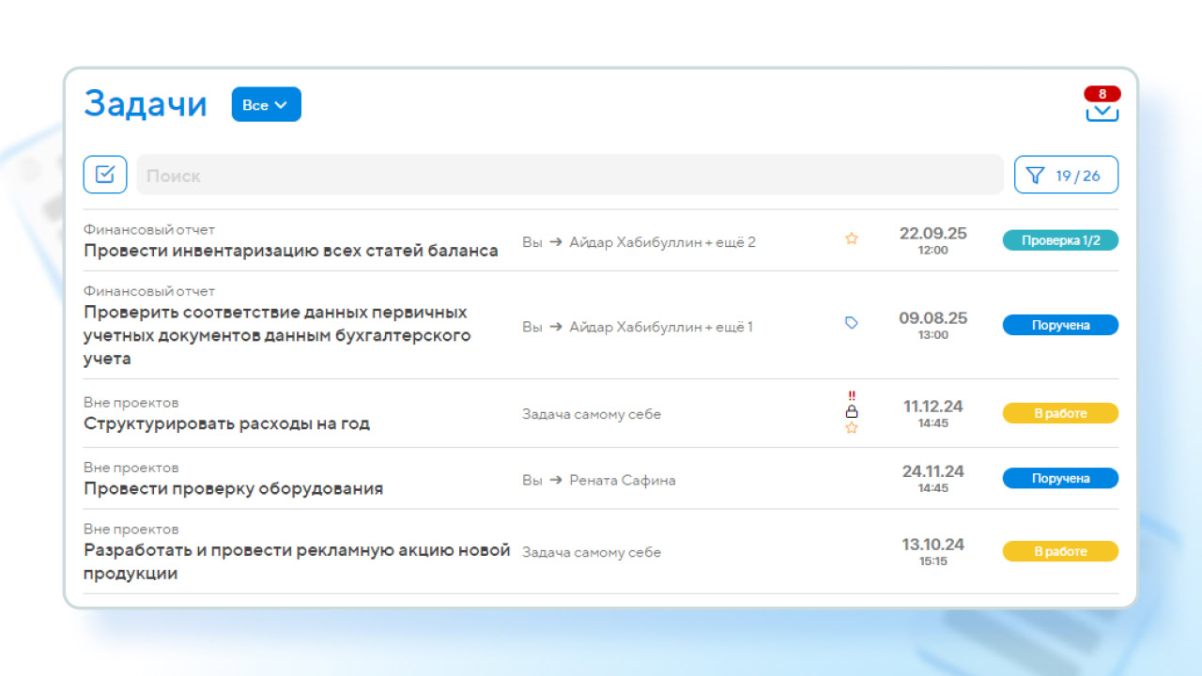1202x676 pixels.
Task: Toggle the favorite star on the expenses task
Action: (851, 428)
